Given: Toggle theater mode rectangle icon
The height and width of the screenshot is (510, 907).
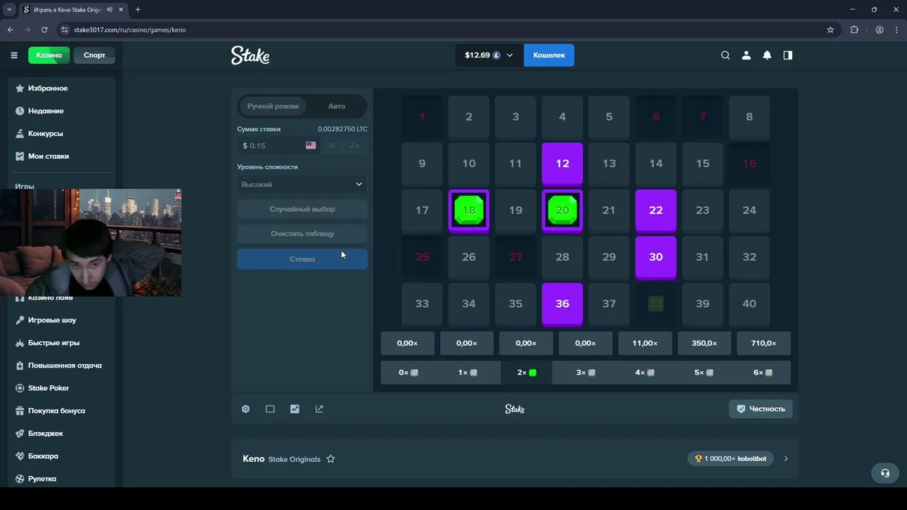Looking at the screenshot, I should [x=270, y=409].
